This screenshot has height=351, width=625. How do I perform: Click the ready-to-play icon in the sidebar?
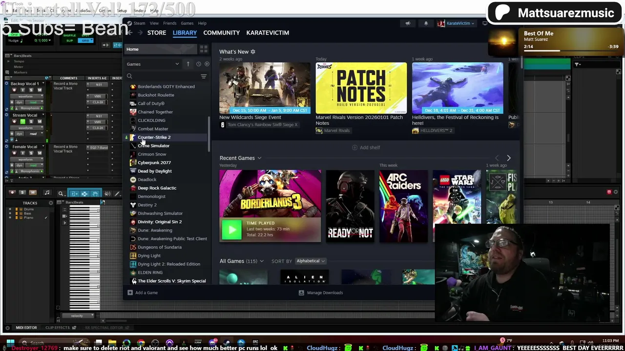tap(207, 64)
